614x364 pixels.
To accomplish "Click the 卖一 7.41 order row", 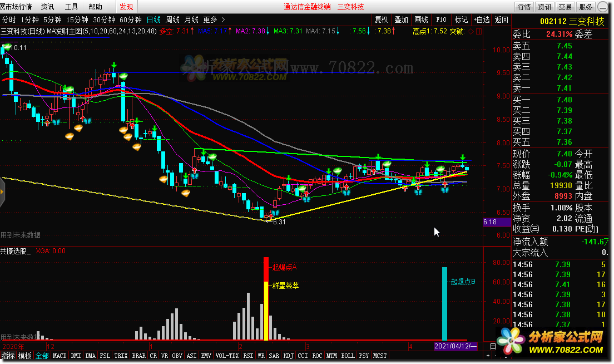I will coord(561,88).
